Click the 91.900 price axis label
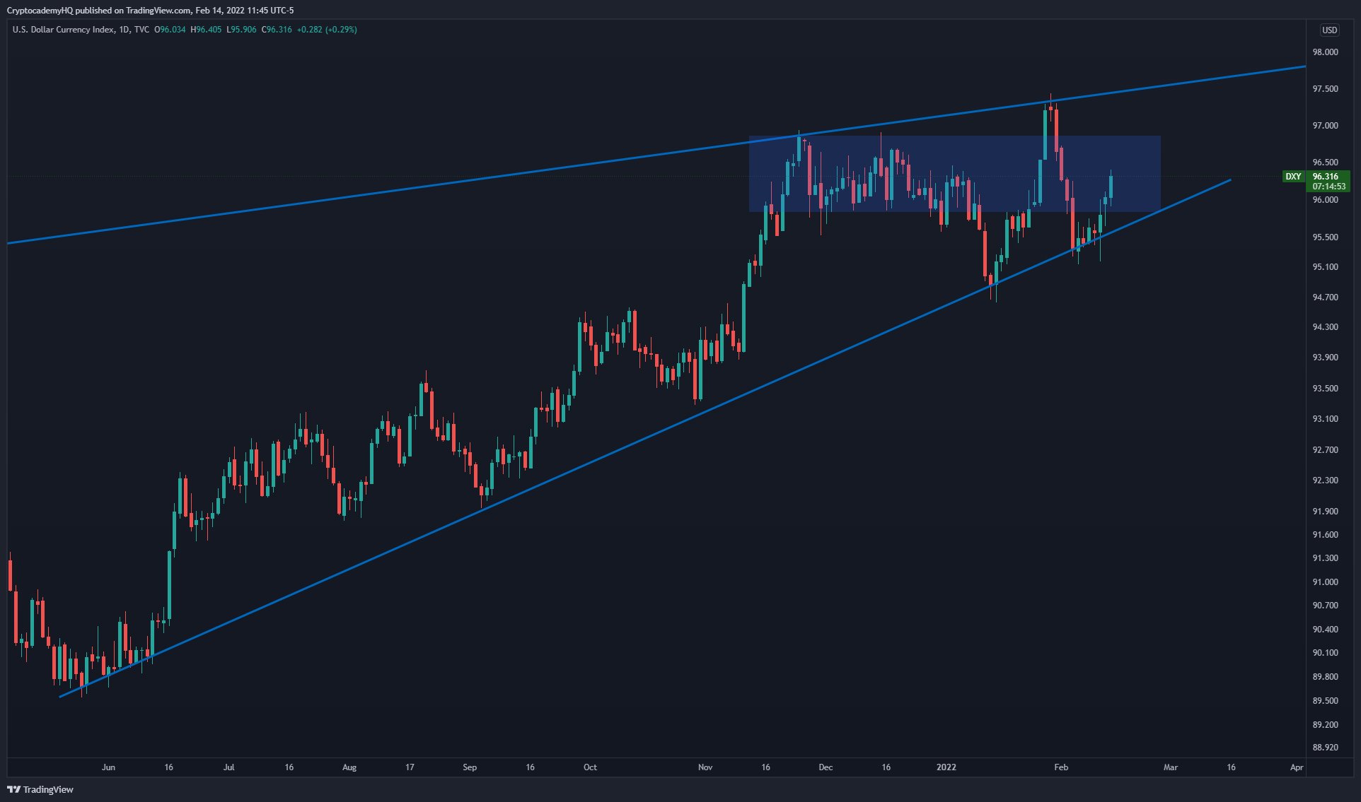Screen dimensions: 1361x802 pos(1325,512)
